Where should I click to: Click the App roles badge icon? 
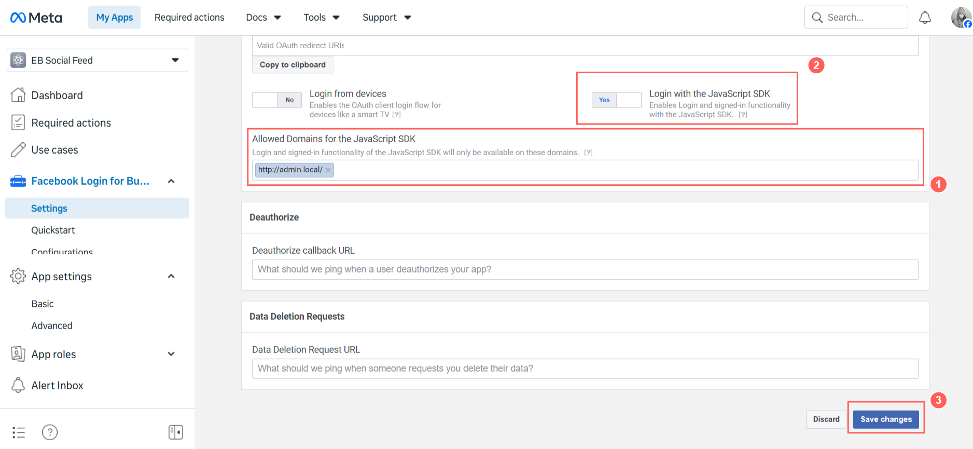tap(18, 354)
